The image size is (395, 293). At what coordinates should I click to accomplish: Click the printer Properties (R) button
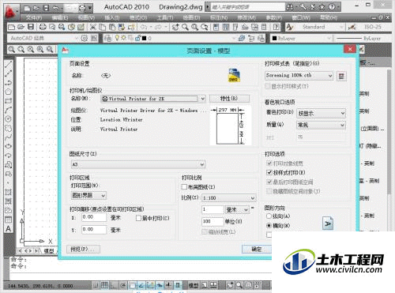[229, 99]
